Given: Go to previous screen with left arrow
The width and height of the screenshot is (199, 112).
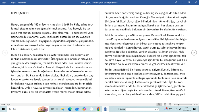Looking at the screenshot, I should coord(5,53).
